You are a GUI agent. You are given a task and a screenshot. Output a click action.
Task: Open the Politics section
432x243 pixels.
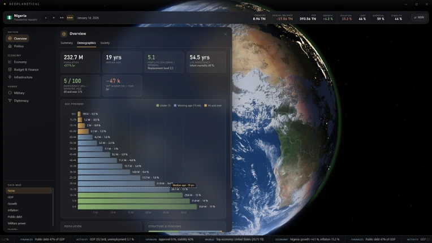(19, 46)
